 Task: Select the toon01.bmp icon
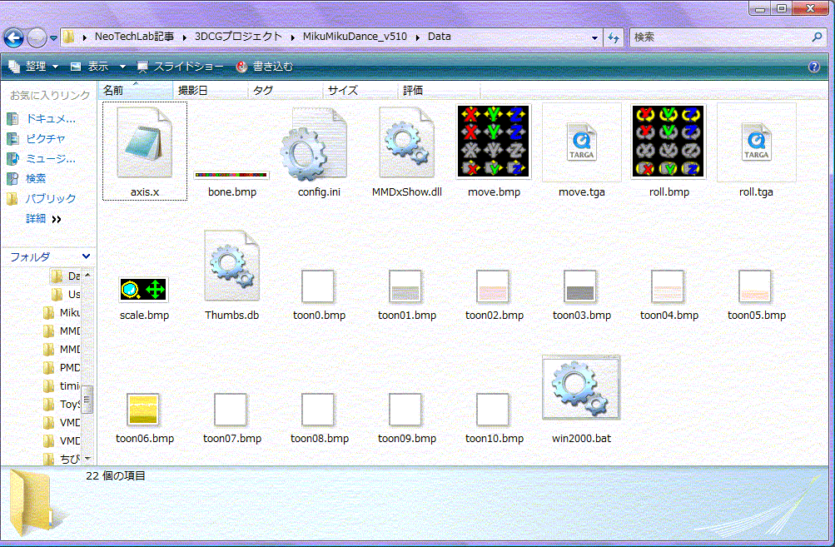pyautogui.click(x=405, y=286)
